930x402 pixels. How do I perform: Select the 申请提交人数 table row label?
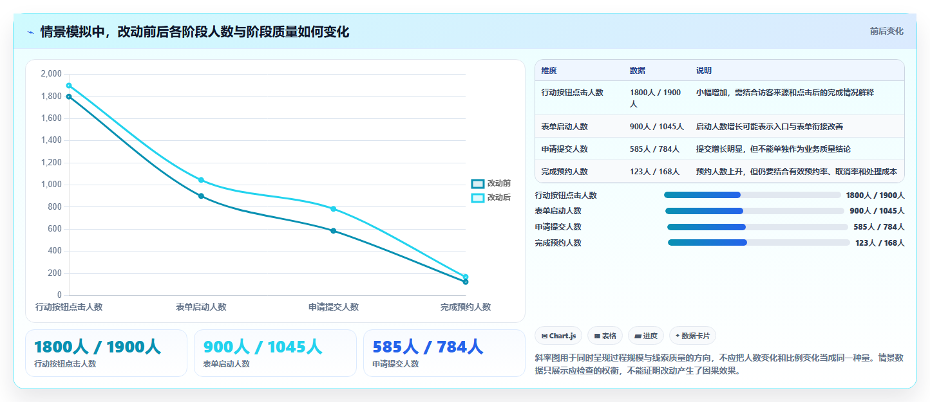[565, 149]
